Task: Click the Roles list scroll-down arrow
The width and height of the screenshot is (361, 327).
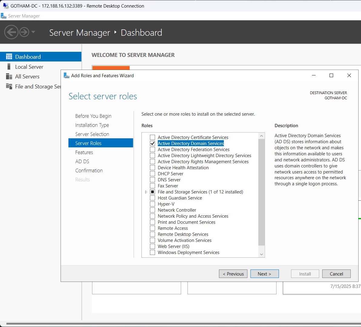Action: (x=261, y=254)
